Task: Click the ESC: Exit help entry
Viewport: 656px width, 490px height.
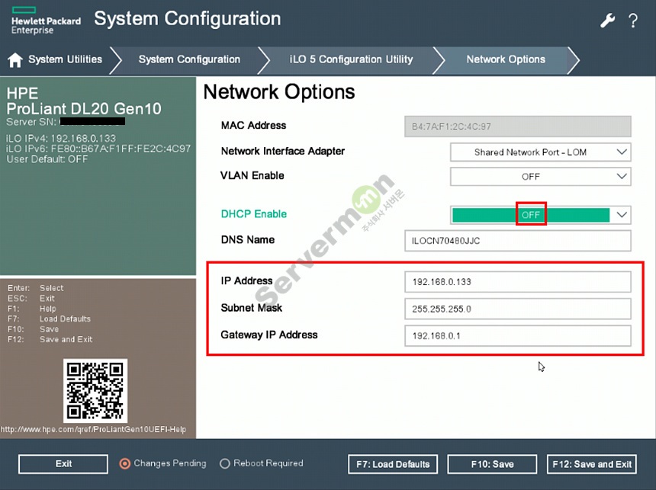Action: [x=31, y=299]
